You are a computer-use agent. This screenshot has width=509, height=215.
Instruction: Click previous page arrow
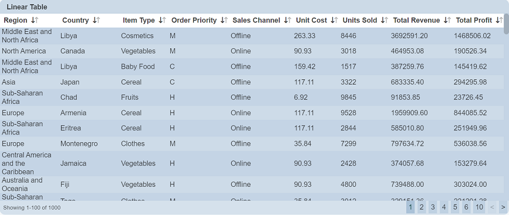(492, 207)
